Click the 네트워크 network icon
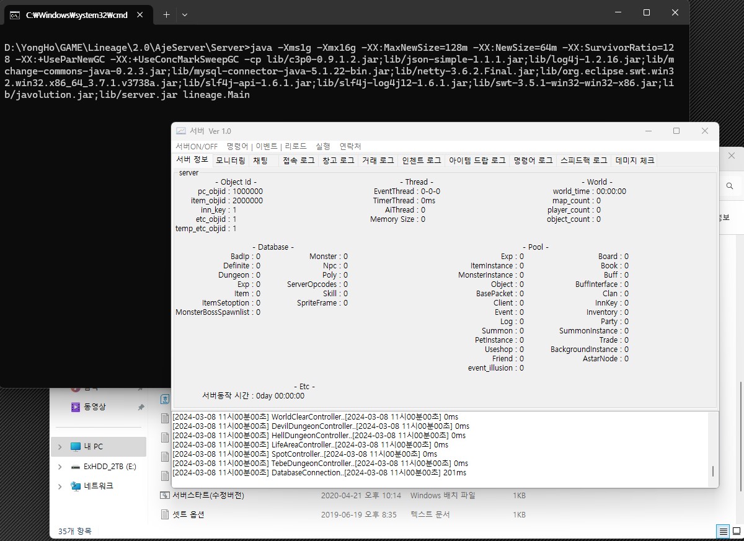744x541 pixels. pos(76,486)
